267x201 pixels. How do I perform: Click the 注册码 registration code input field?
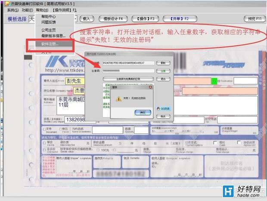click(x=128, y=71)
